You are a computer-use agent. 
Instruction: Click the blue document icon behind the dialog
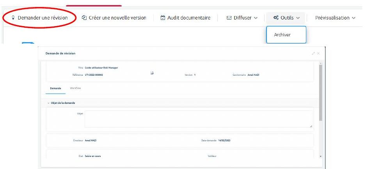[x=28, y=44]
